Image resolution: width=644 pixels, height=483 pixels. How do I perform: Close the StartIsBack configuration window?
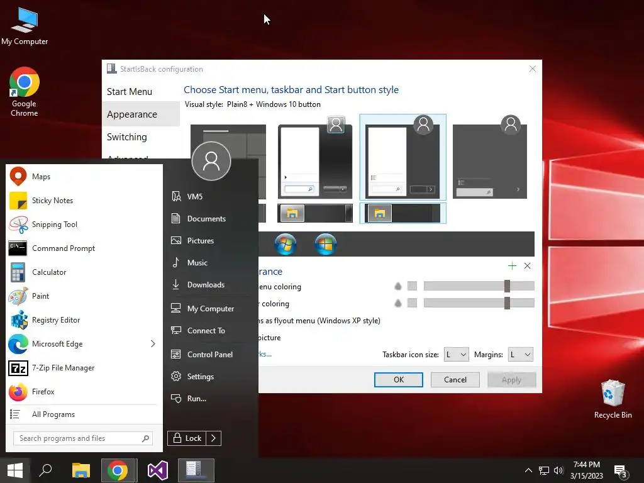pyautogui.click(x=532, y=69)
